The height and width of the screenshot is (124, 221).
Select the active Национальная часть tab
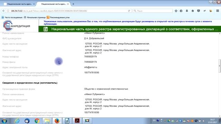point(54,4)
